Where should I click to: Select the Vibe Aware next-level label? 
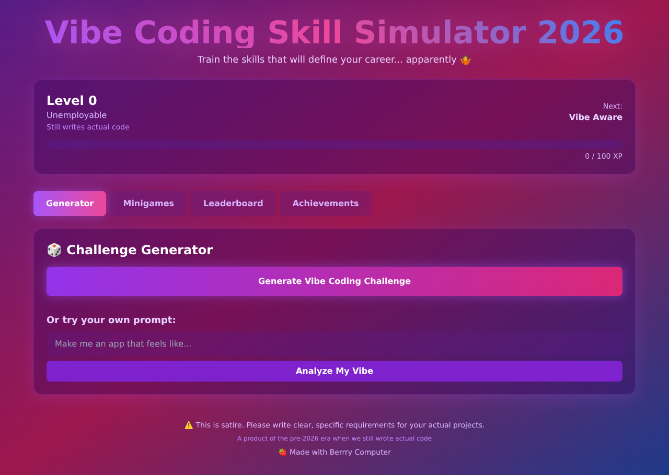[595, 117]
